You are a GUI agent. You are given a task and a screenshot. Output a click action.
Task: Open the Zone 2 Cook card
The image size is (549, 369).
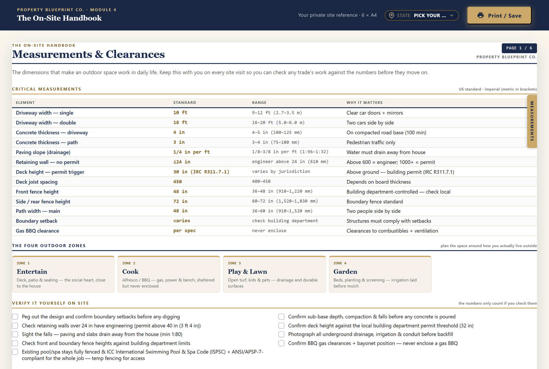coord(169,274)
